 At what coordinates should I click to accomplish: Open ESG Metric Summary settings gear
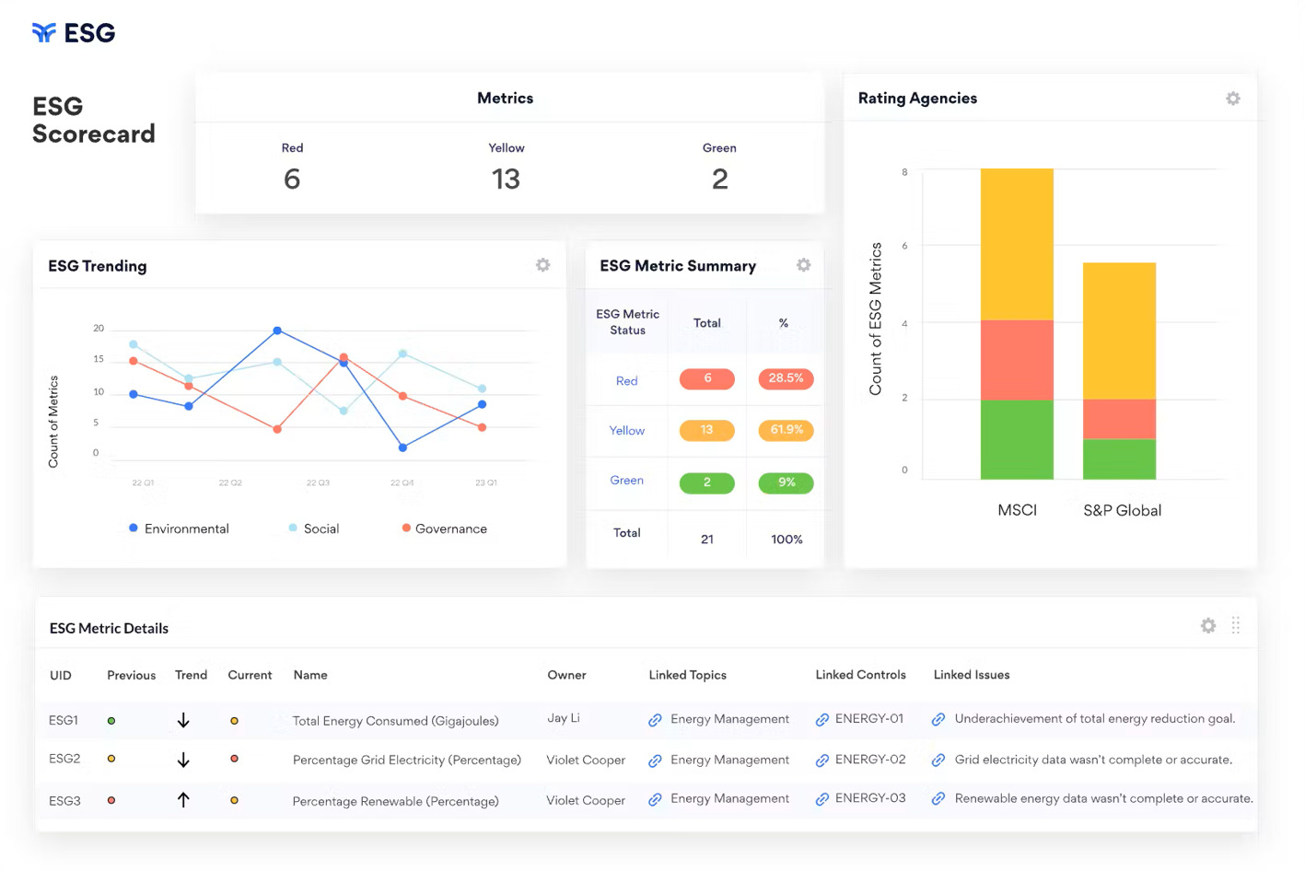click(x=803, y=265)
